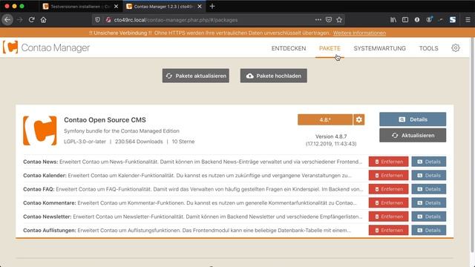Open the ENTDECKEN menu
Image resolution: width=475 pixels, height=267 pixels.
289,48
